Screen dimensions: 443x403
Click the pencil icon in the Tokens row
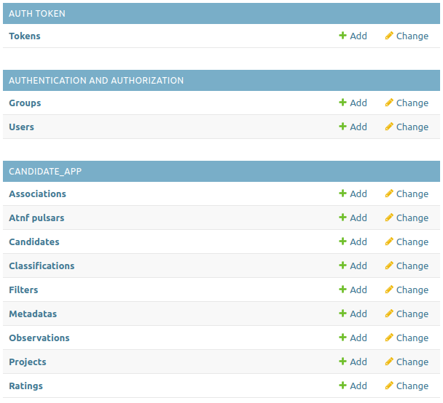(389, 36)
